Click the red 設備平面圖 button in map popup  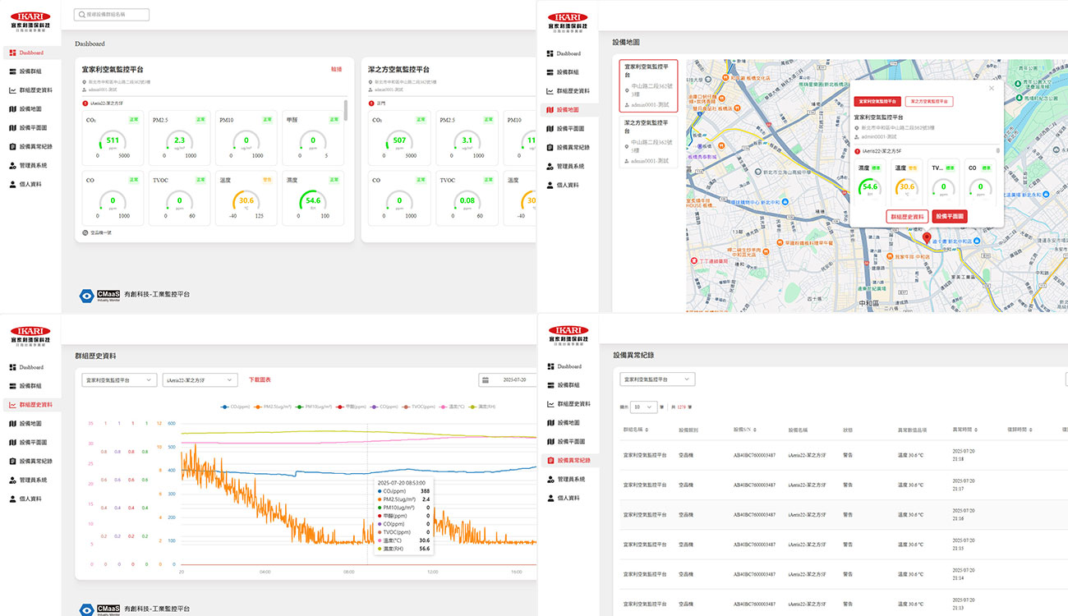pyautogui.click(x=950, y=216)
